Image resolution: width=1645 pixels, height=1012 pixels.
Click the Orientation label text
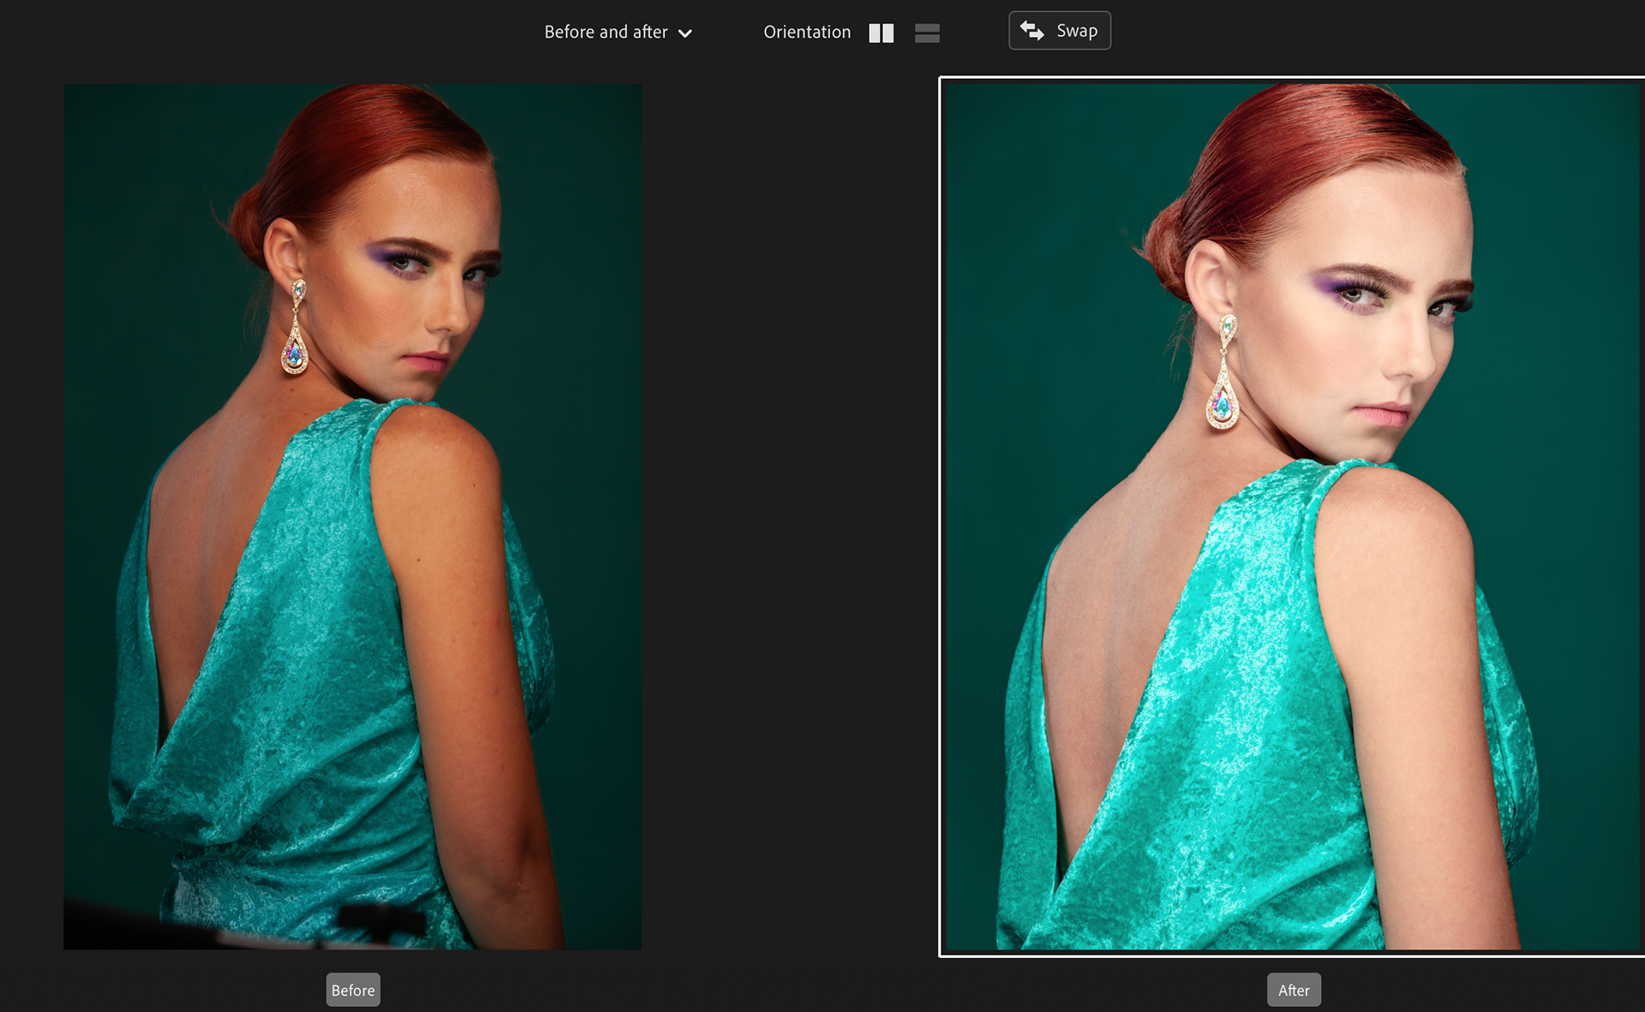point(807,33)
